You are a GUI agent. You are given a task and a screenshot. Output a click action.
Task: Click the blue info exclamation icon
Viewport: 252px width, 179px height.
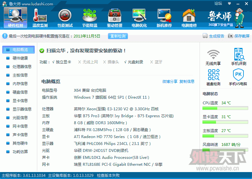coord(5,36)
